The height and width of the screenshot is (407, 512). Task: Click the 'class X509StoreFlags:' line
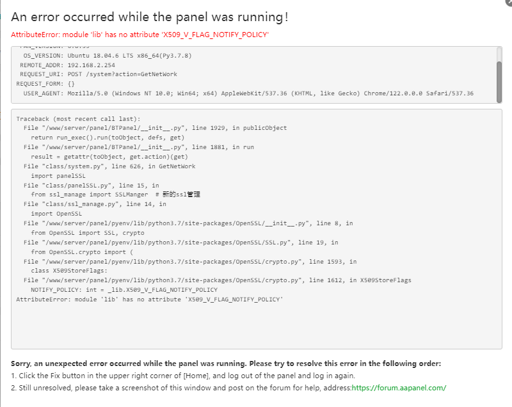coord(70,271)
